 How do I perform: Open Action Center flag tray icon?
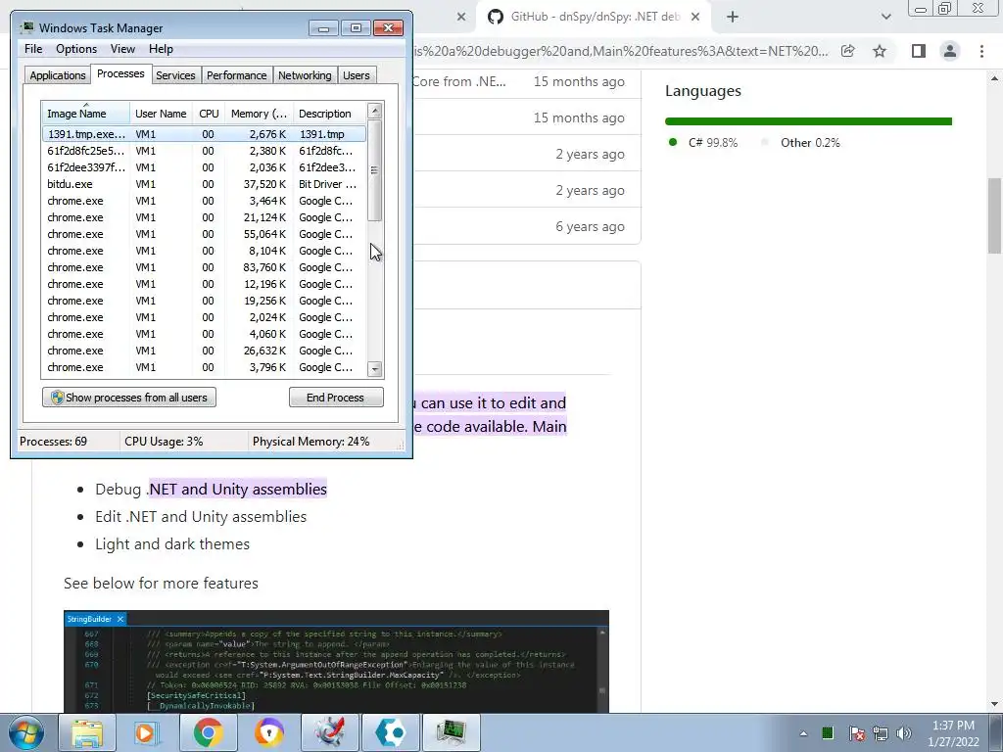[856, 733]
